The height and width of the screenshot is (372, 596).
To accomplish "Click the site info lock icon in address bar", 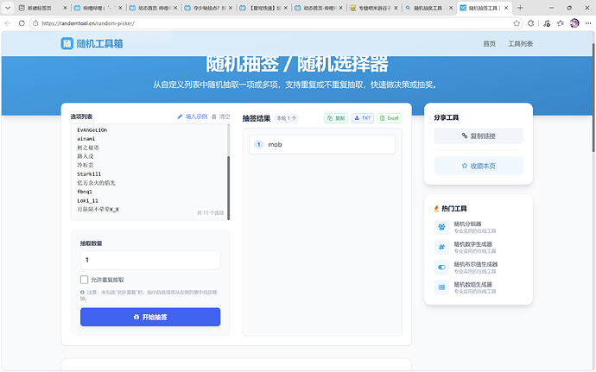I will point(35,23).
